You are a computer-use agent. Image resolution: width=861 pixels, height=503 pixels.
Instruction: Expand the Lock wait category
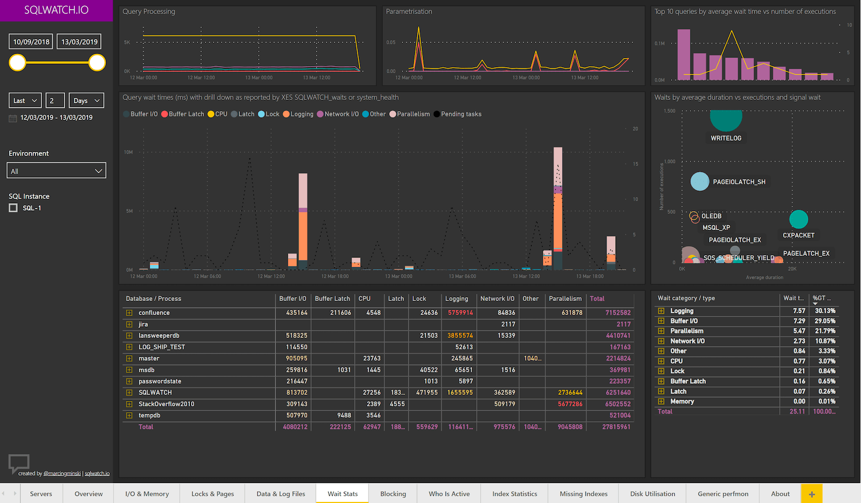pyautogui.click(x=661, y=371)
